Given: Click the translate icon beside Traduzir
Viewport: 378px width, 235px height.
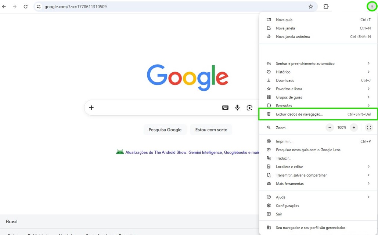Looking at the screenshot, I should click(269, 158).
